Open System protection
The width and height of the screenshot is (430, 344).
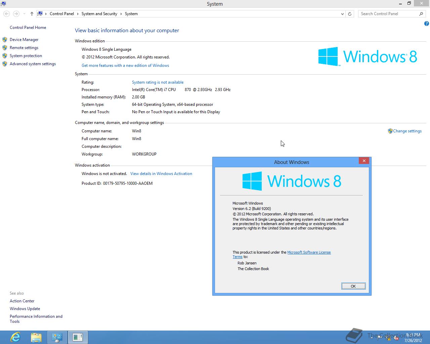[x=26, y=56]
